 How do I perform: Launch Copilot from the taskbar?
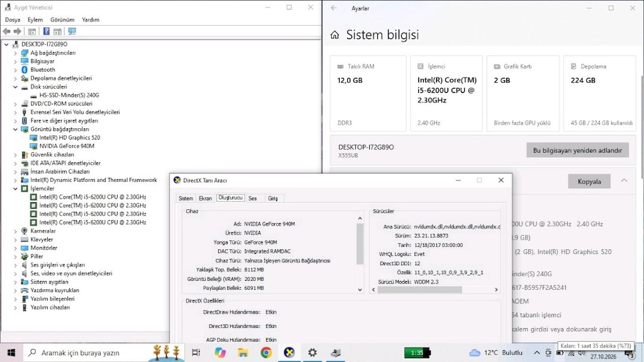coord(219,353)
